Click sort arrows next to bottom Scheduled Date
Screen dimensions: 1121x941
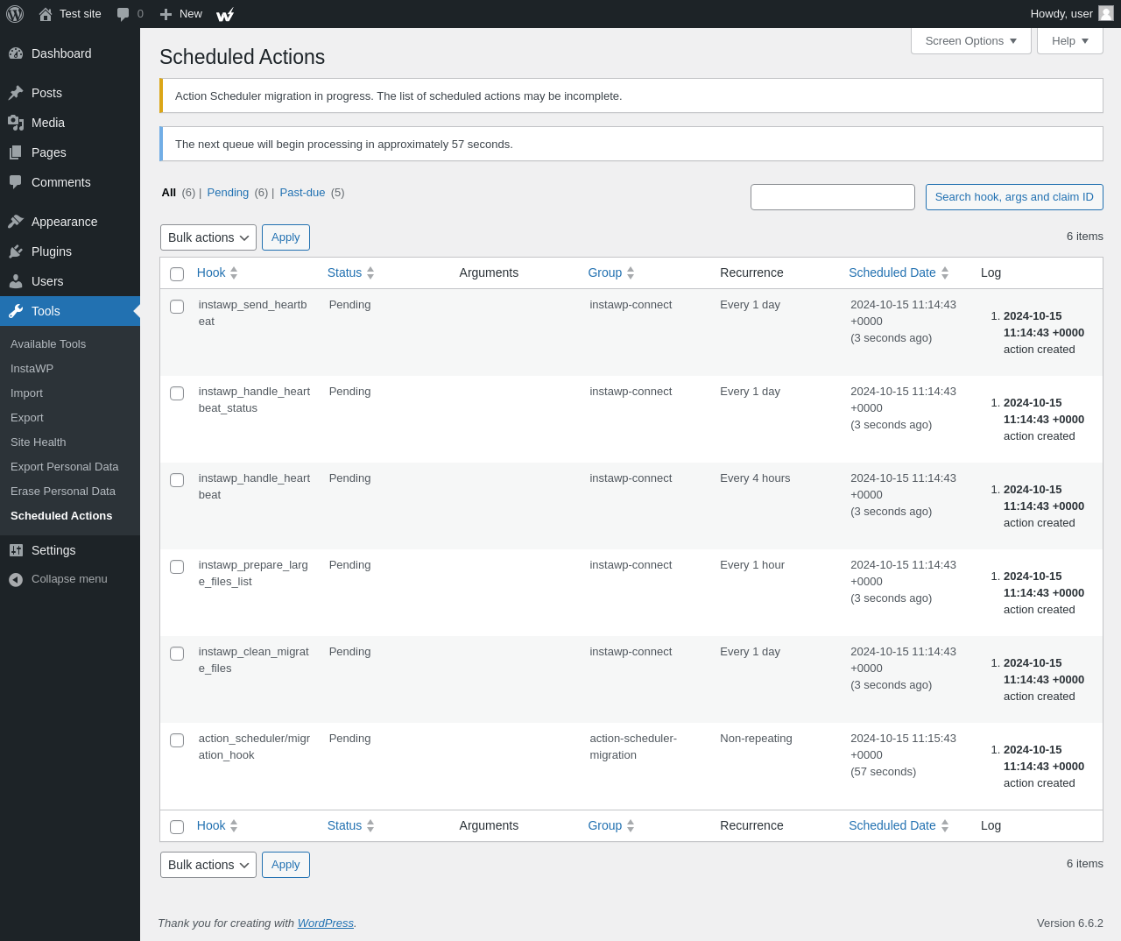(945, 826)
